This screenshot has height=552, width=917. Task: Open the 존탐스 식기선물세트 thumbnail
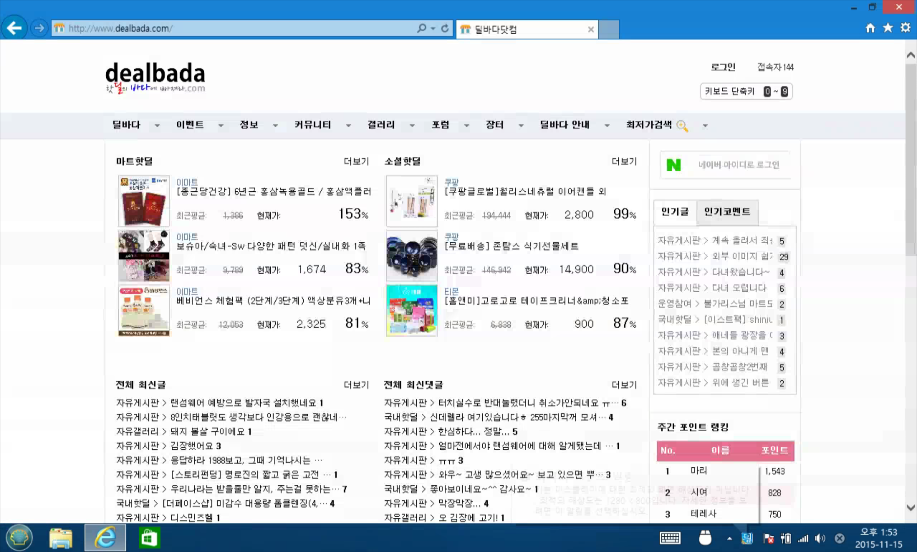[412, 256]
